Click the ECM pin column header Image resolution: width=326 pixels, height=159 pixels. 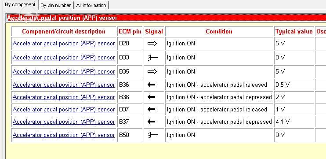click(130, 31)
